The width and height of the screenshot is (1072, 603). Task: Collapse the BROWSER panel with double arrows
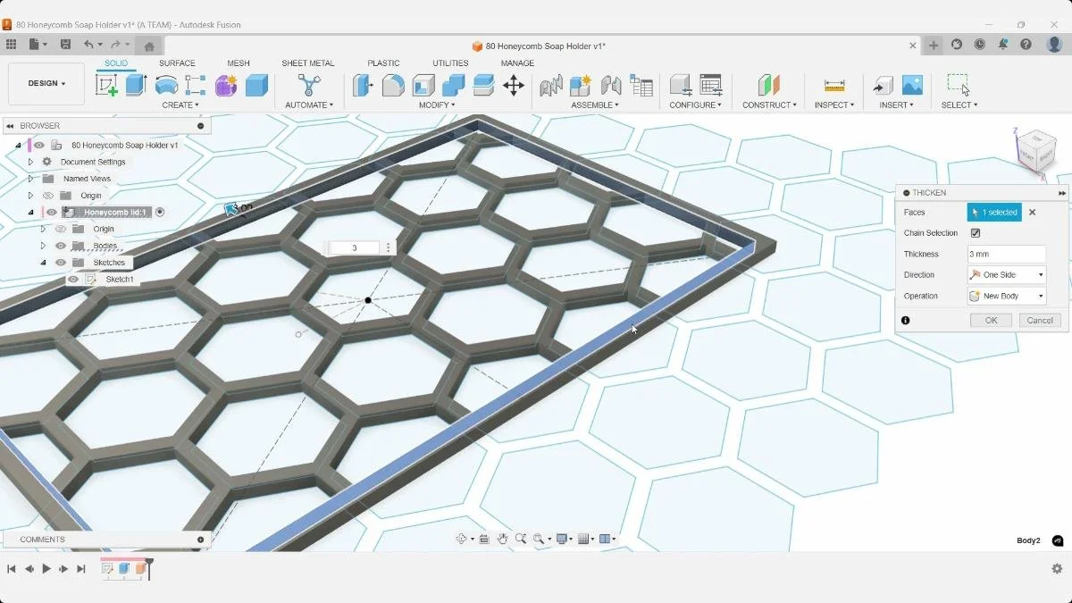pos(11,126)
